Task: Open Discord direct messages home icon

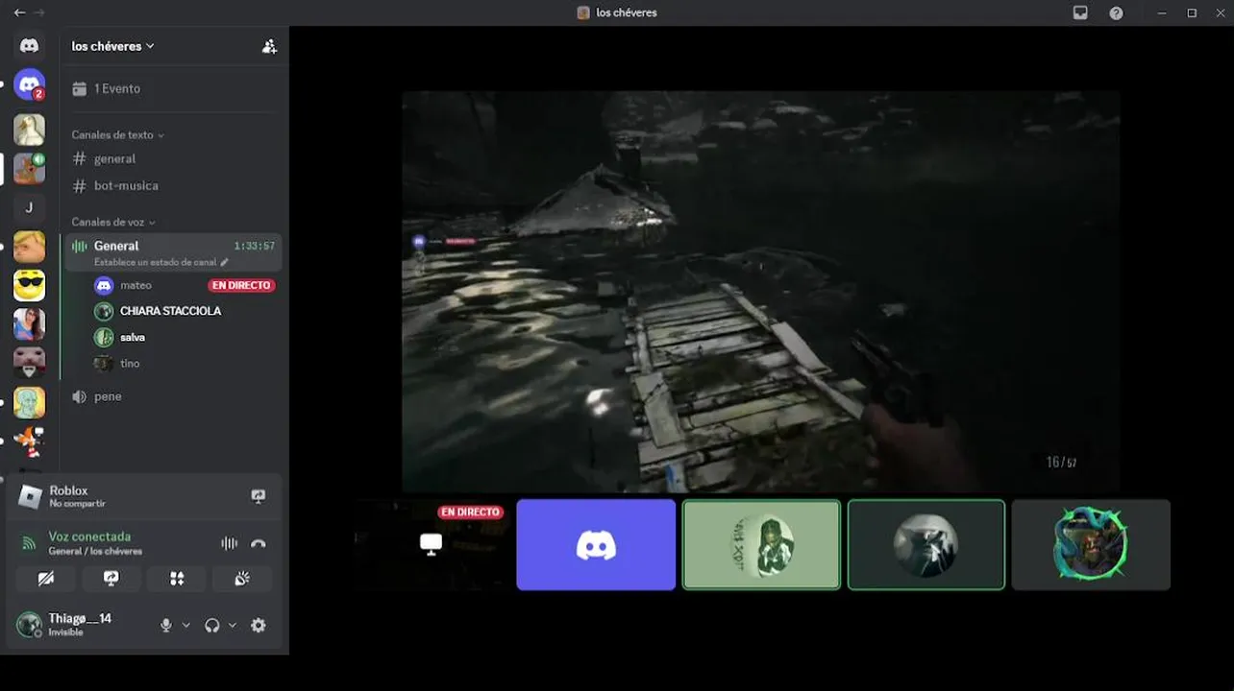Action: coord(29,45)
